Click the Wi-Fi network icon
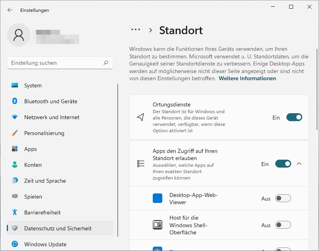Screen dimensions: 319x251 15,117
